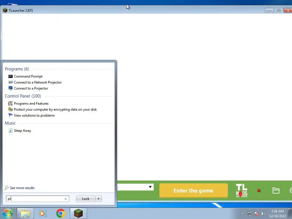Minimize the TLauncher window
This screenshot has height=219, width=292.
[x=269, y=11]
